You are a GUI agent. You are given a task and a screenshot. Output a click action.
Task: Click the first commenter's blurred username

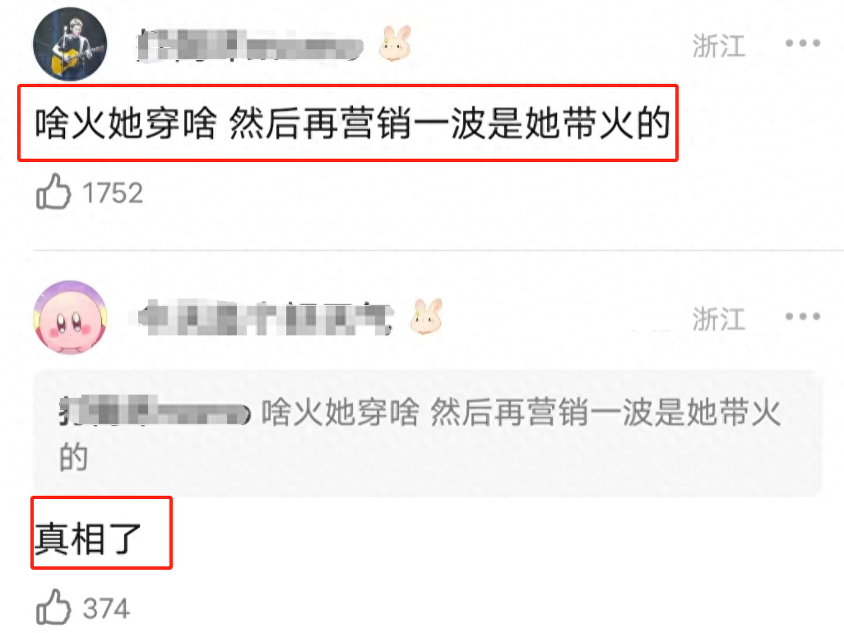(x=250, y=46)
